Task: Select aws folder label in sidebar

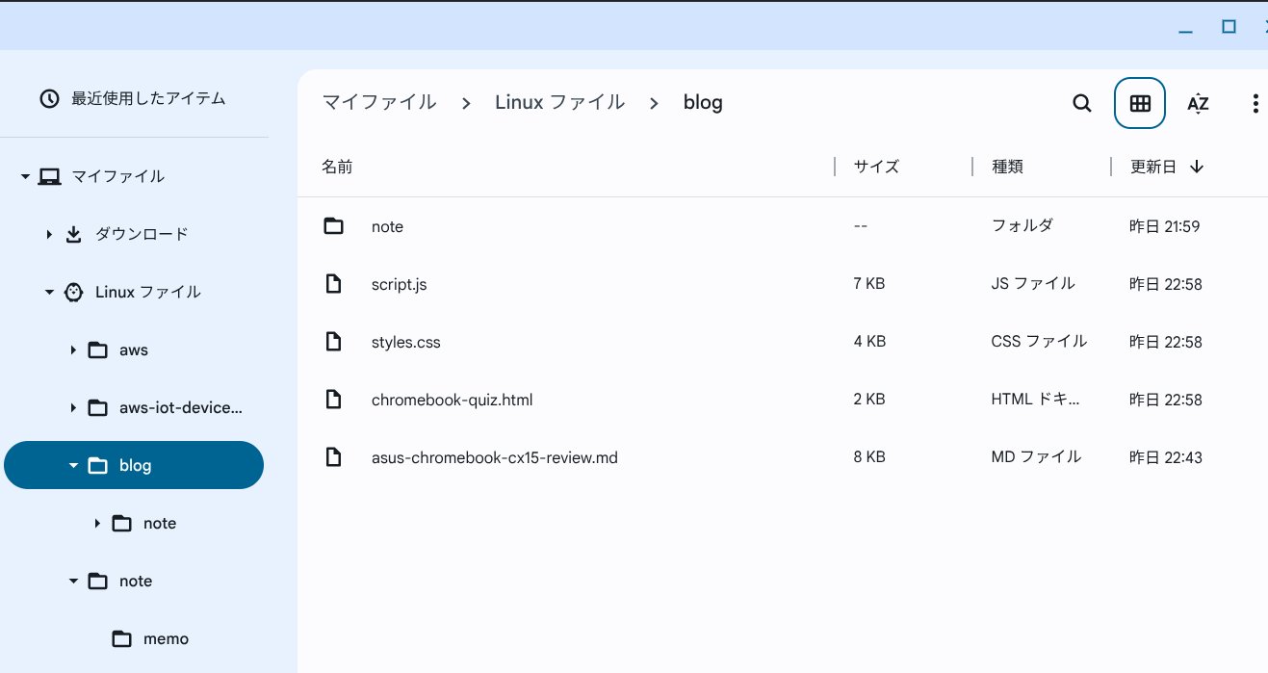Action: (134, 349)
